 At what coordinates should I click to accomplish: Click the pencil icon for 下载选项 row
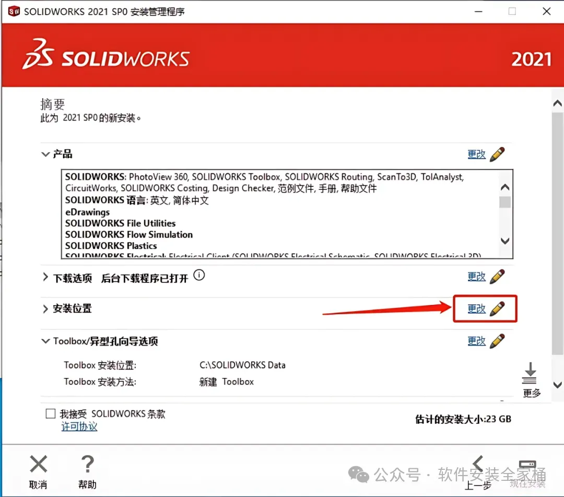pos(497,277)
